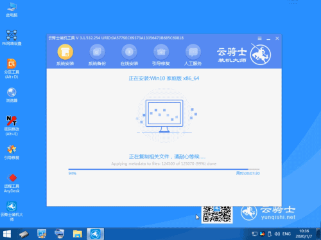
Task: Launch the 分区工具 (Alt+D) desktop icon
Action: [12, 69]
